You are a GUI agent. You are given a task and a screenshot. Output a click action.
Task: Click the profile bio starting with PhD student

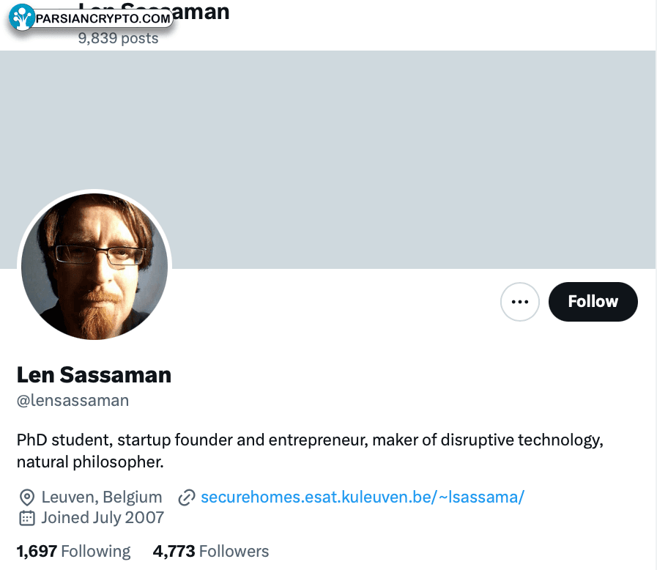point(309,441)
